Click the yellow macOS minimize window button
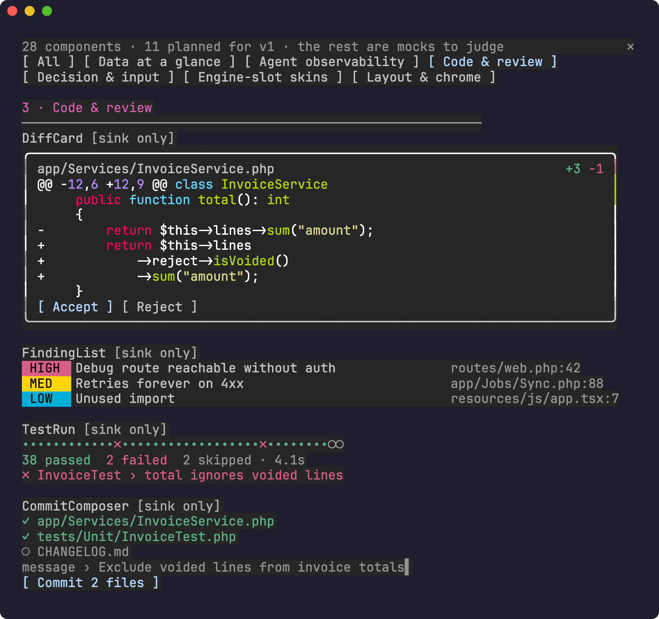This screenshot has width=659, height=619. 30,11
